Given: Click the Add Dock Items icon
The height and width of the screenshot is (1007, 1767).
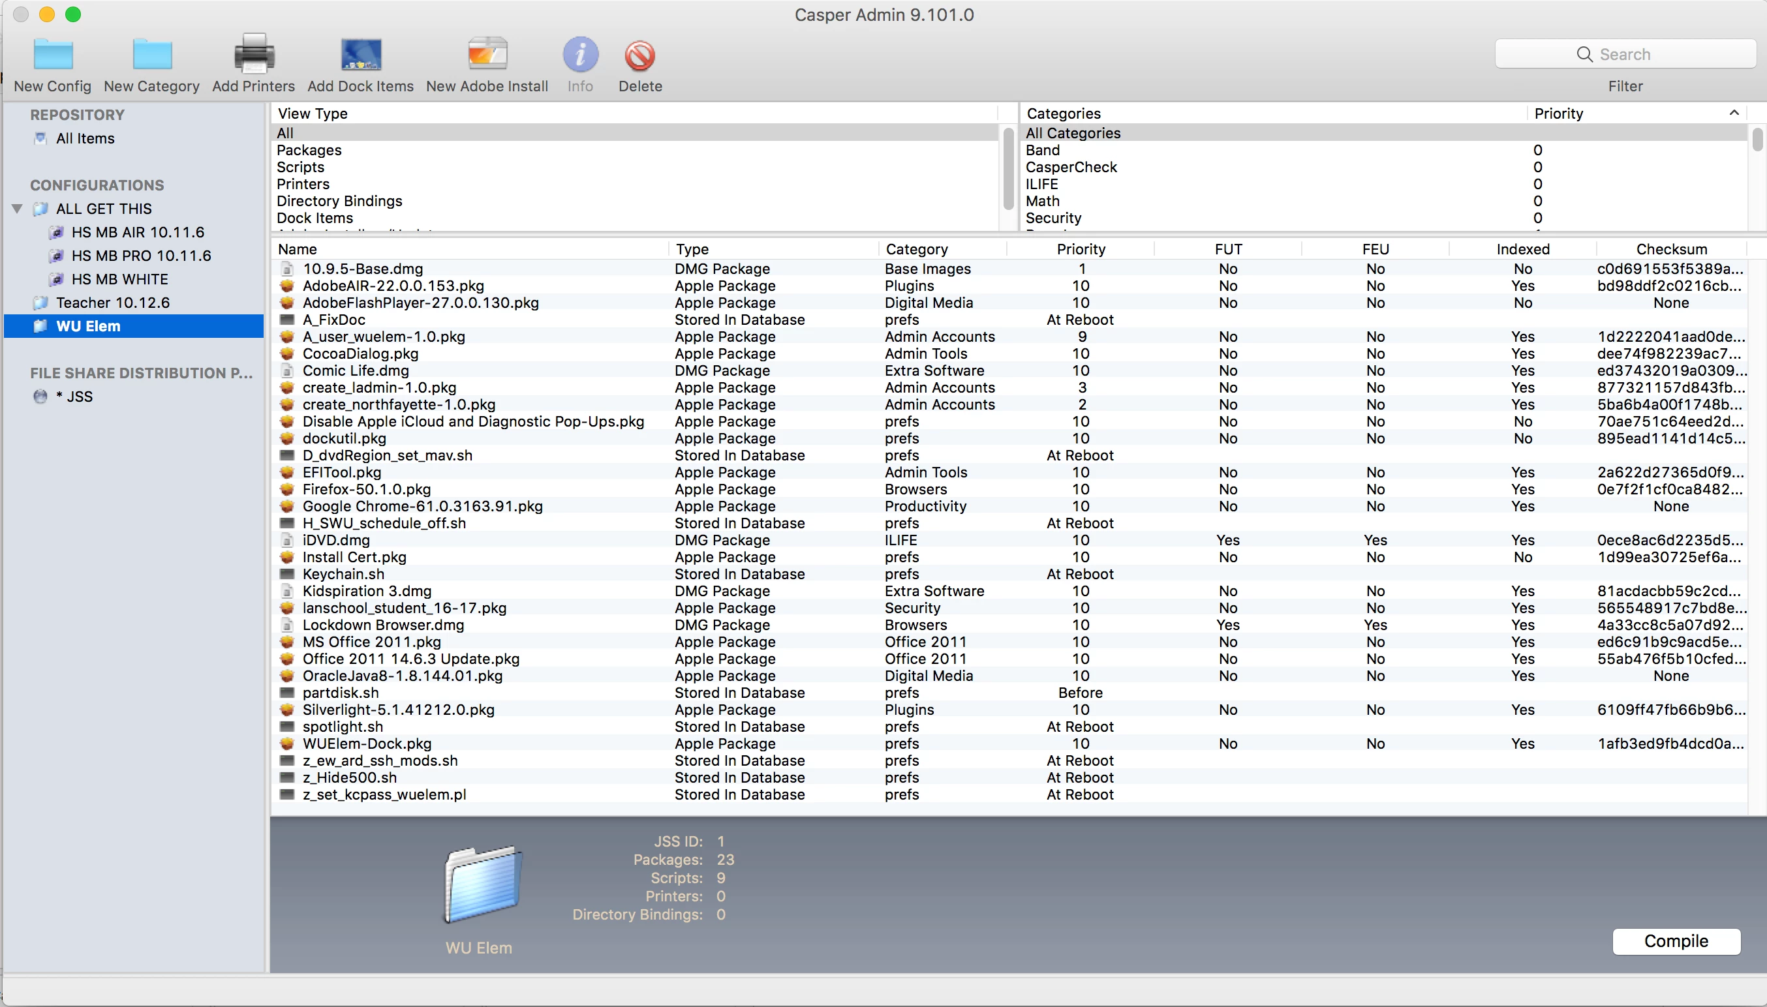Looking at the screenshot, I should click(x=360, y=55).
